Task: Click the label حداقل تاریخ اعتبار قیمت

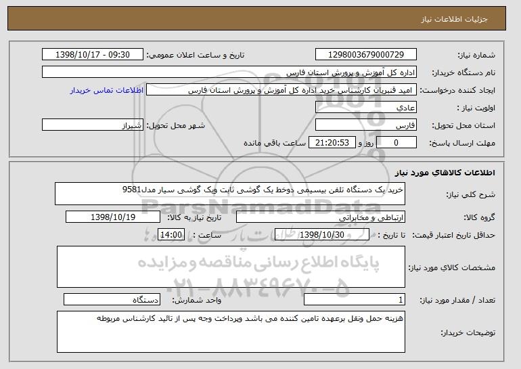Action: click(454, 235)
